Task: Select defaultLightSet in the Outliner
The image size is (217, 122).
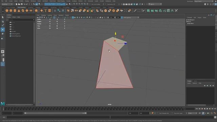Action: (16, 34)
